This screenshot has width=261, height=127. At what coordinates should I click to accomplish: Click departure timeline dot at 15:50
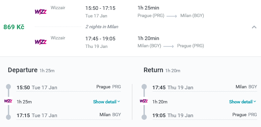point(8,87)
